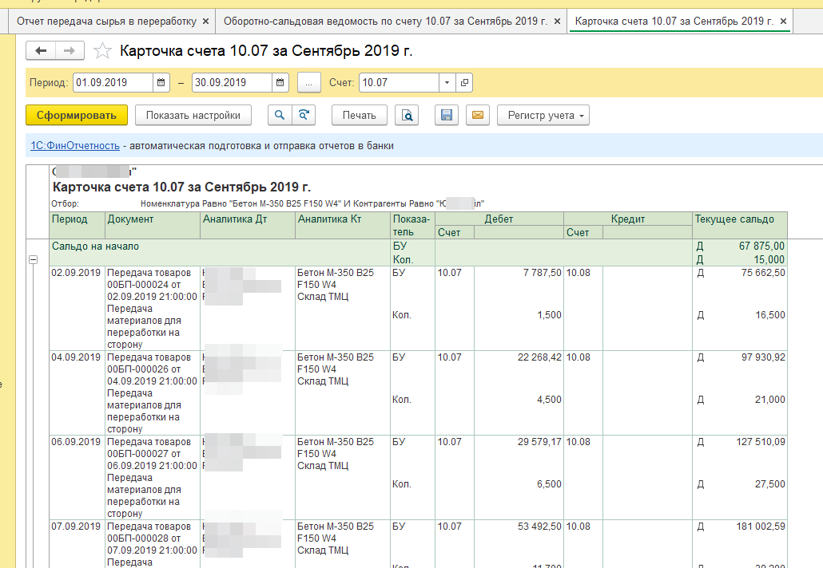The image size is (823, 568).
Task: Save report with floppy disk icon
Action: coord(447,115)
